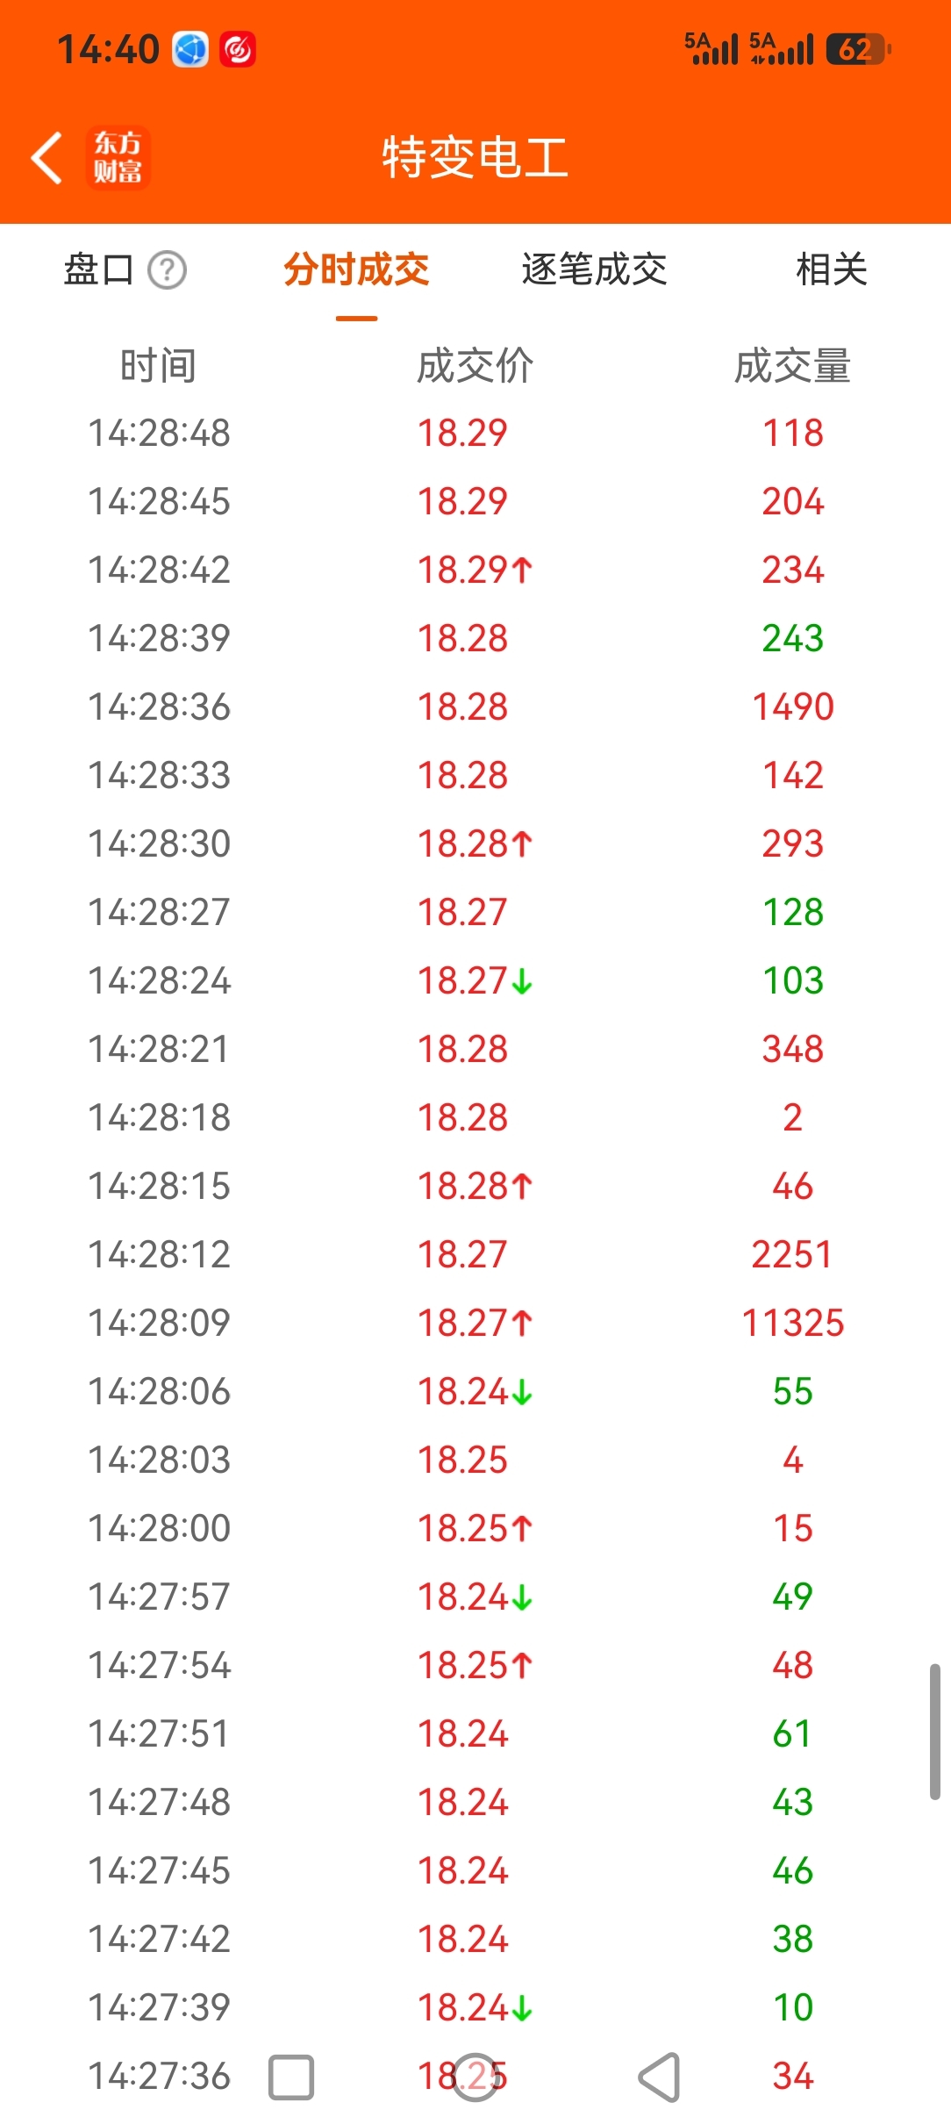Click the 成交价 column header
This screenshot has height=2117, width=951.
pyautogui.click(x=475, y=366)
